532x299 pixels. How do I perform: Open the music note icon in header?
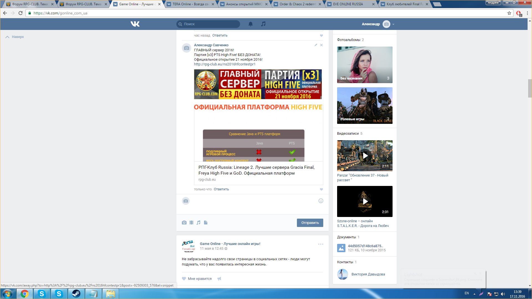tap(263, 24)
